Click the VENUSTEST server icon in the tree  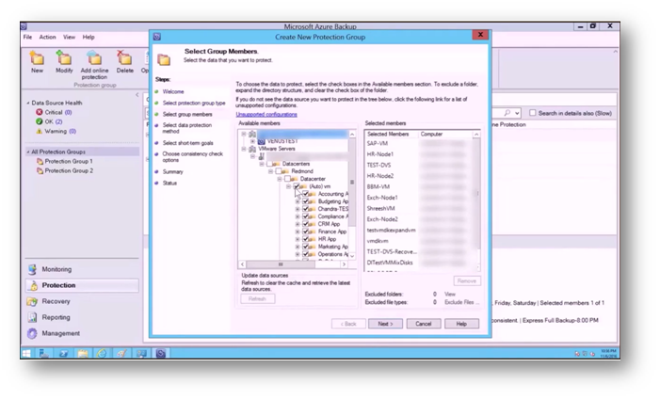tap(261, 141)
